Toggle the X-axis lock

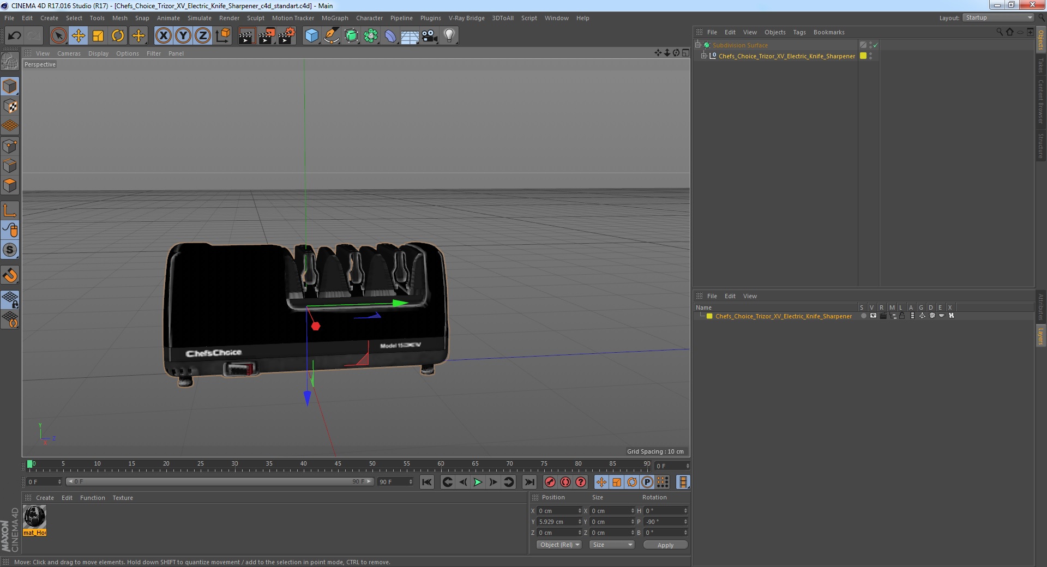[163, 36]
